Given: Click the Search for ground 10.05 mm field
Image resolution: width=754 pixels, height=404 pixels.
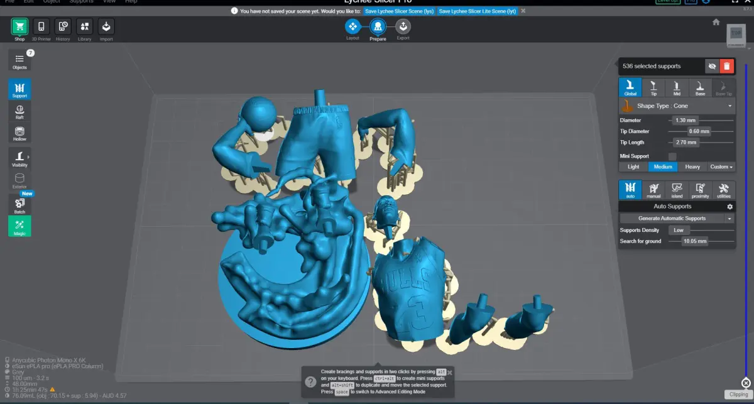Looking at the screenshot, I should point(694,241).
